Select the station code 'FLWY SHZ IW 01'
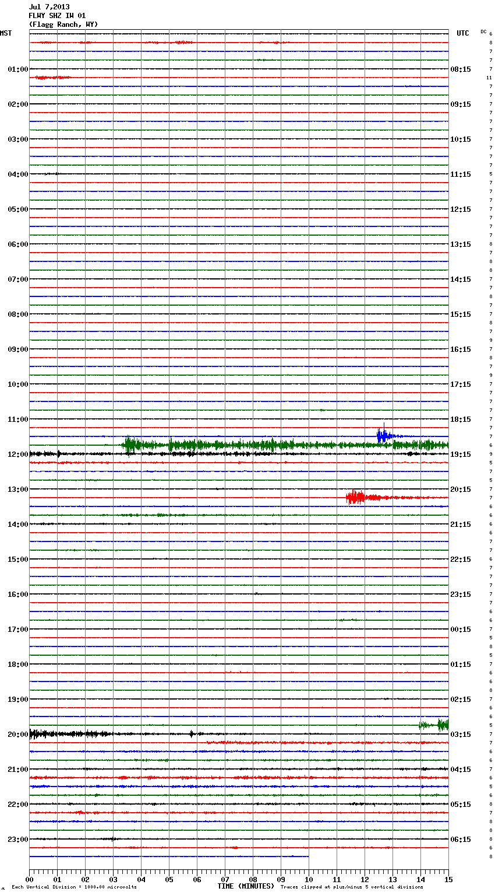 click(x=57, y=16)
